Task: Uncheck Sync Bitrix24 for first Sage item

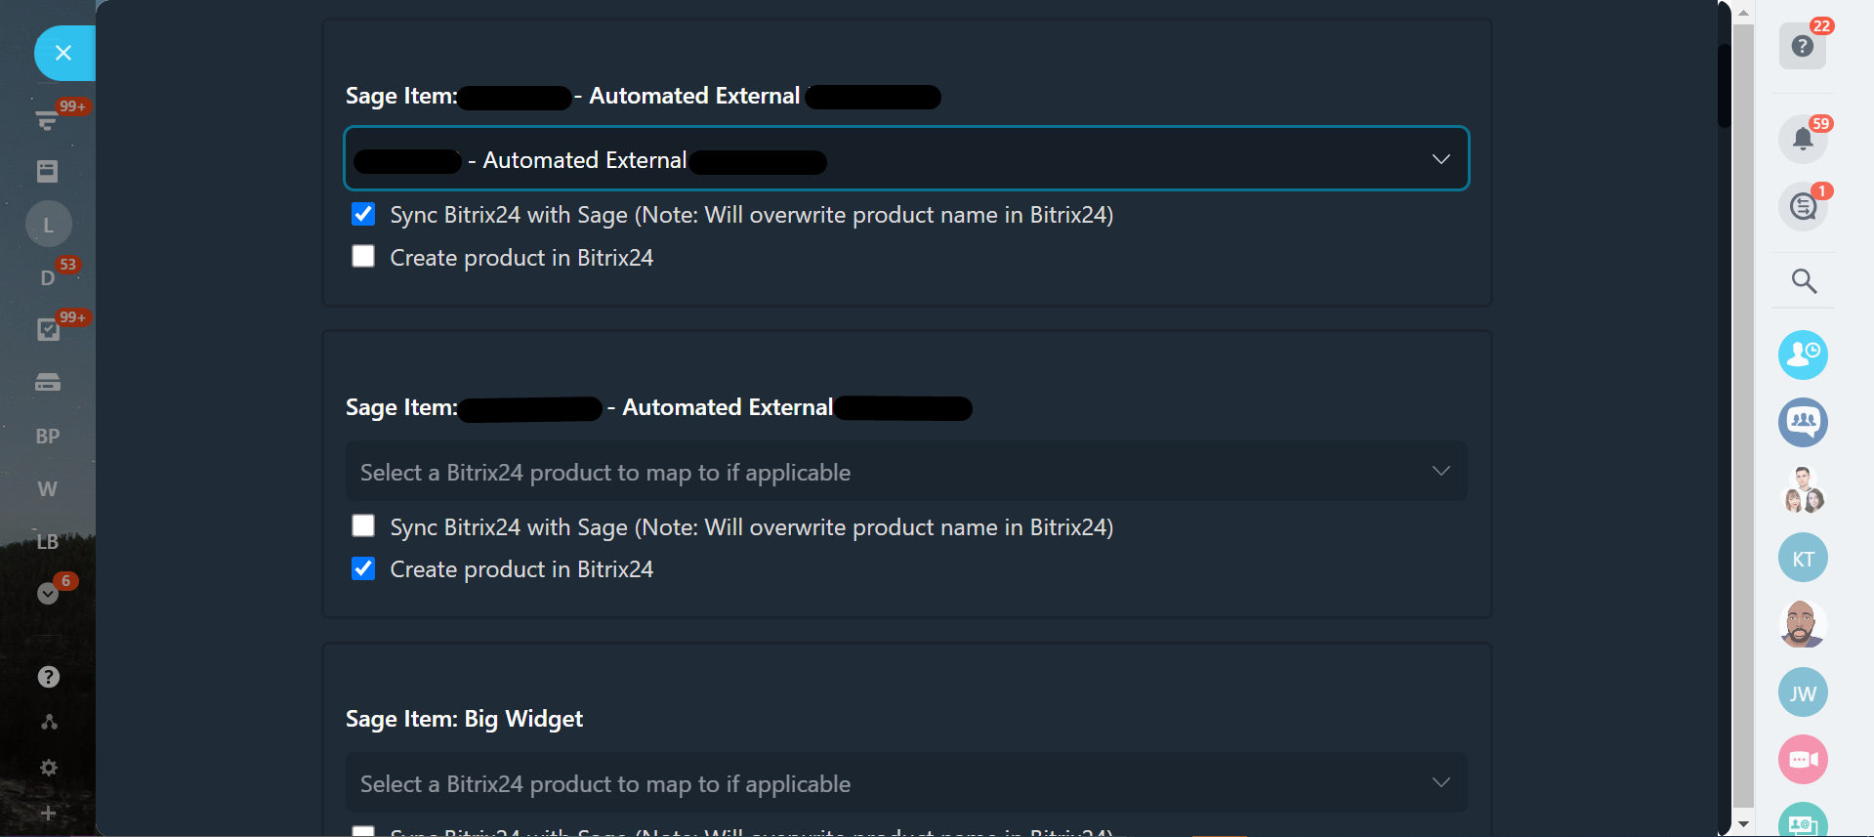Action: tap(363, 214)
